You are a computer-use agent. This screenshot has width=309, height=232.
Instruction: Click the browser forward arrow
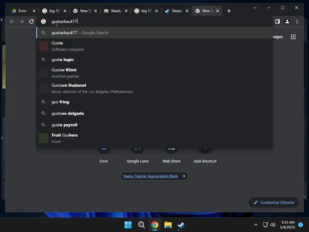(x=22, y=21)
